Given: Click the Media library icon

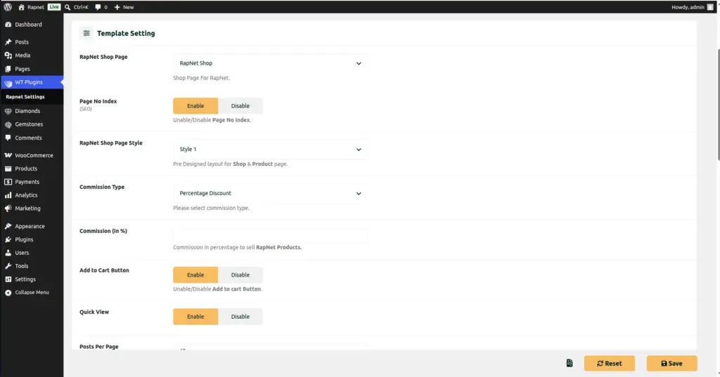Looking at the screenshot, I should pos(8,55).
